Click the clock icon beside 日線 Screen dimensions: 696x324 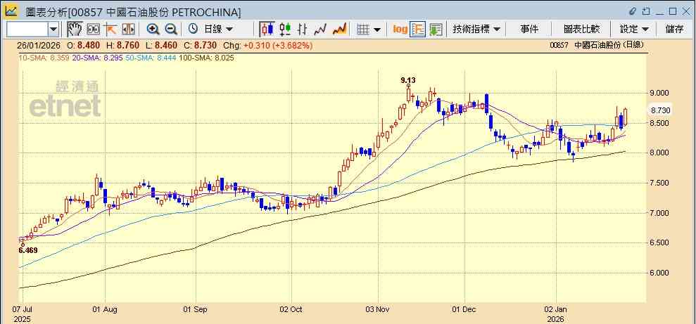[x=193, y=30]
